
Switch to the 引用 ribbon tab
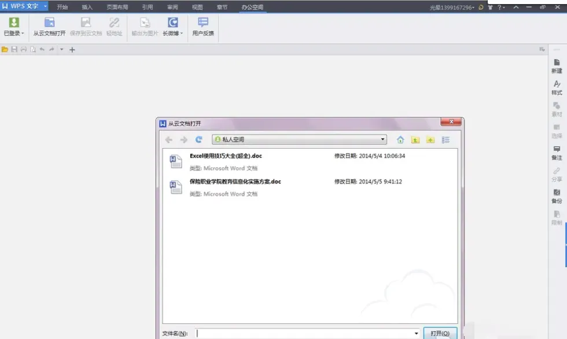(147, 7)
